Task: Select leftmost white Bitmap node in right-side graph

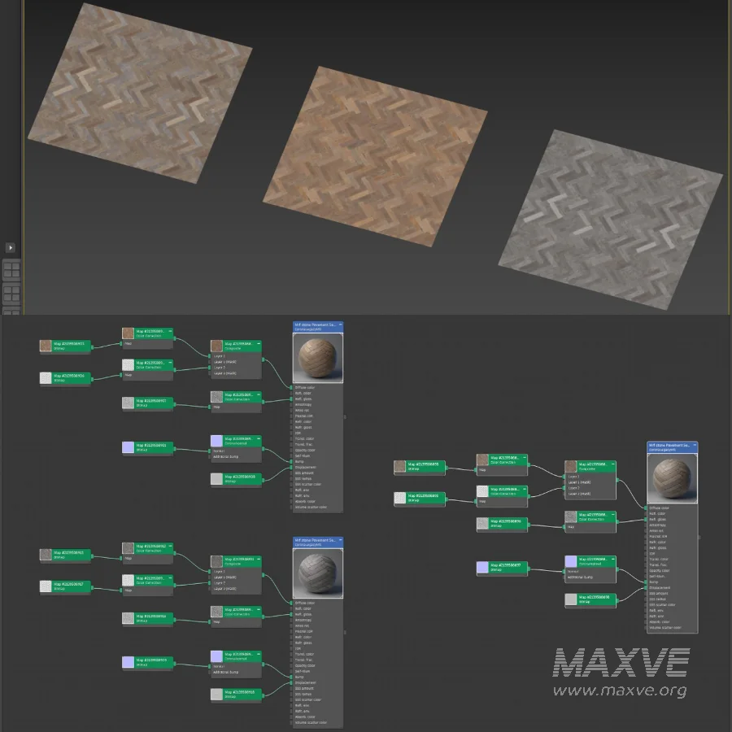Action: point(420,498)
